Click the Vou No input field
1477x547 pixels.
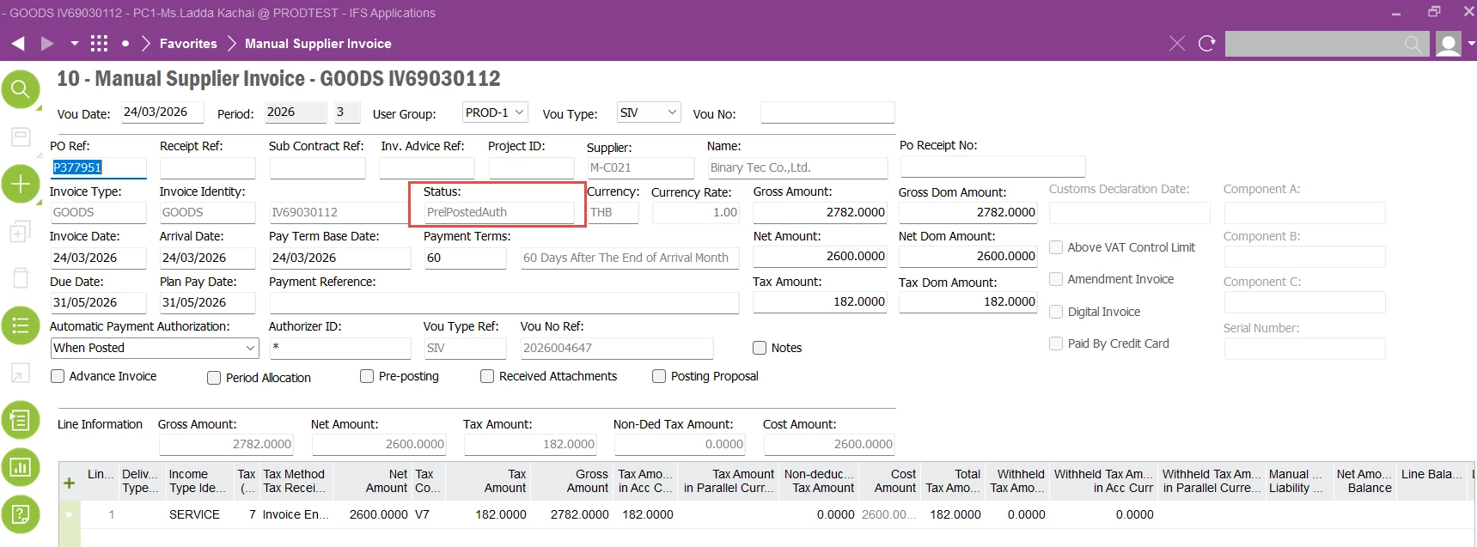pos(827,112)
